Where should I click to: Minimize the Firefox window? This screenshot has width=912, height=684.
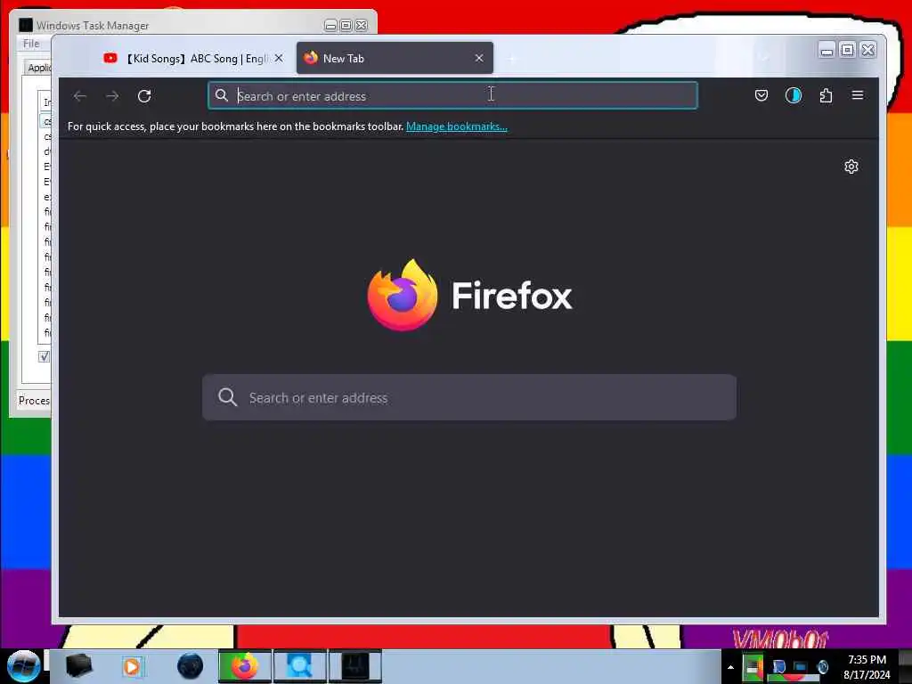coord(826,51)
